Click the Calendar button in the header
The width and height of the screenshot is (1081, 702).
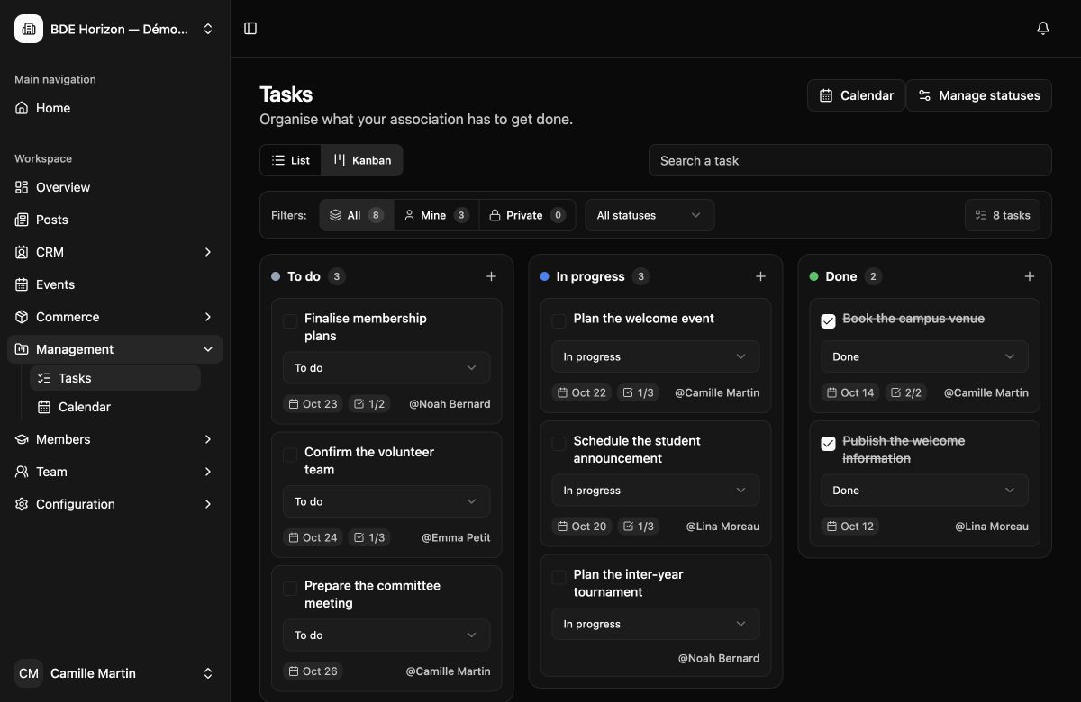tap(856, 95)
